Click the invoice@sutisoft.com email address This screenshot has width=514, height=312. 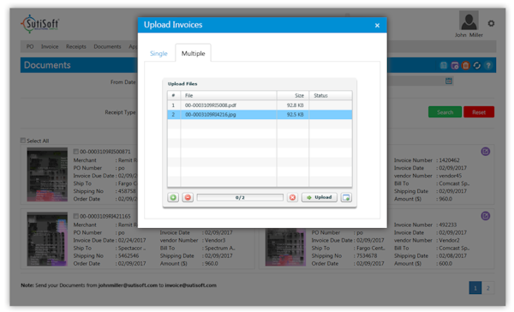tap(190, 285)
